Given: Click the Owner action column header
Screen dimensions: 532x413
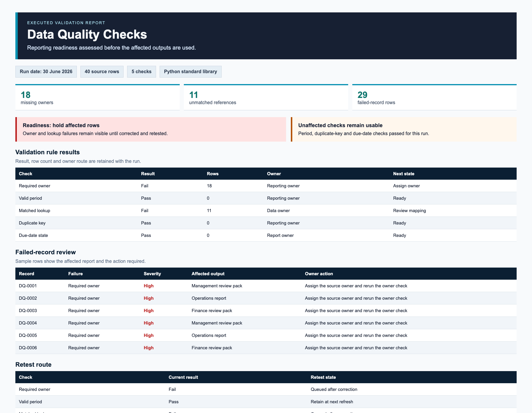Looking at the screenshot, I should pyautogui.click(x=319, y=274).
